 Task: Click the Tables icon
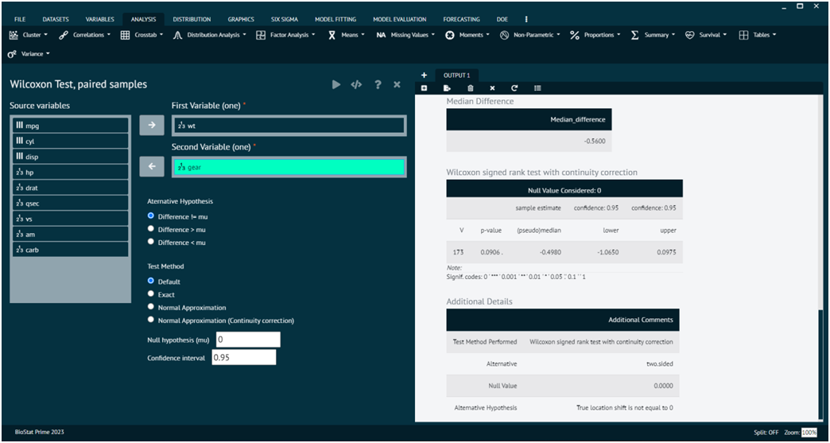(x=743, y=35)
